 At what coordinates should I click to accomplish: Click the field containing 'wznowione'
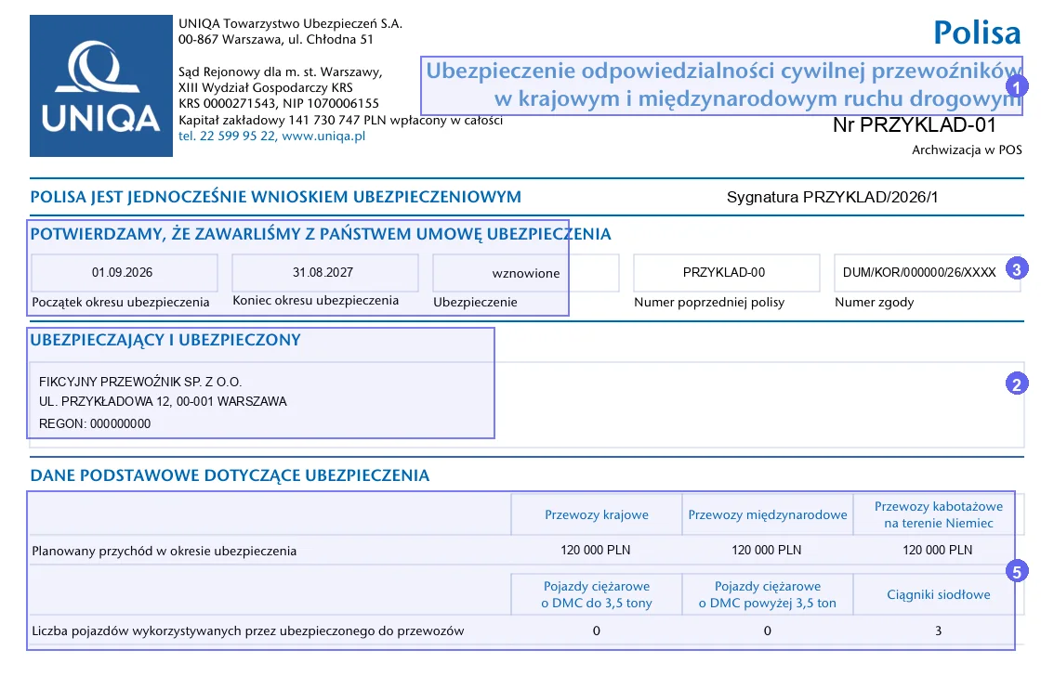[526, 273]
